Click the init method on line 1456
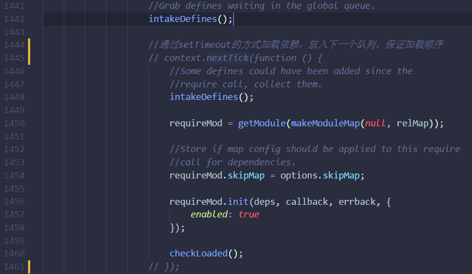 238,202
